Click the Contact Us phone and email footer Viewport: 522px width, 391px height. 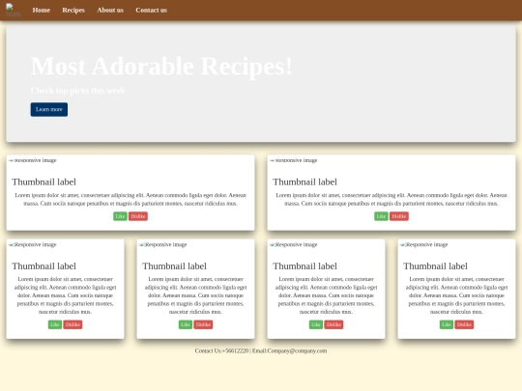(x=261, y=350)
